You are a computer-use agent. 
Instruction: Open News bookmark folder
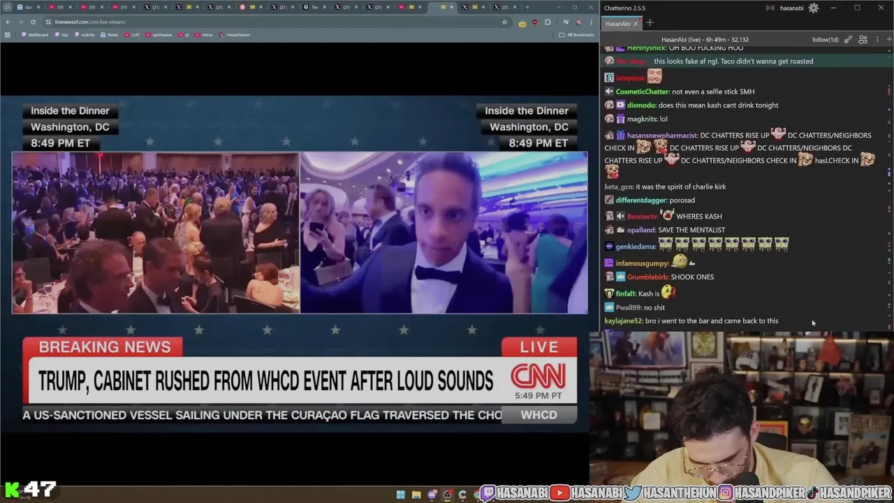tap(109, 35)
